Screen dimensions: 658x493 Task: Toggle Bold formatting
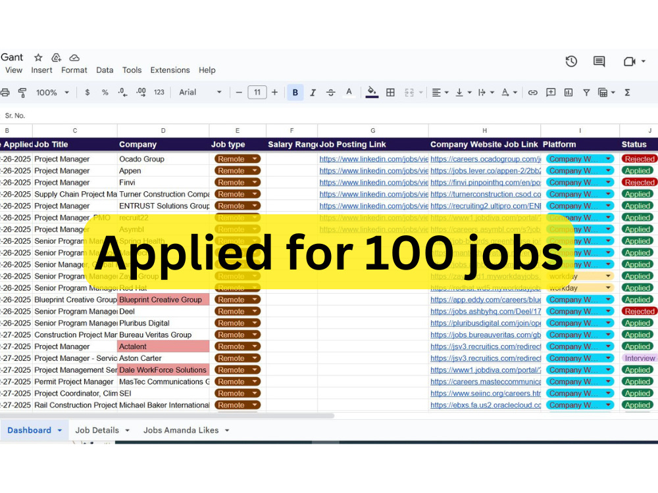(295, 93)
